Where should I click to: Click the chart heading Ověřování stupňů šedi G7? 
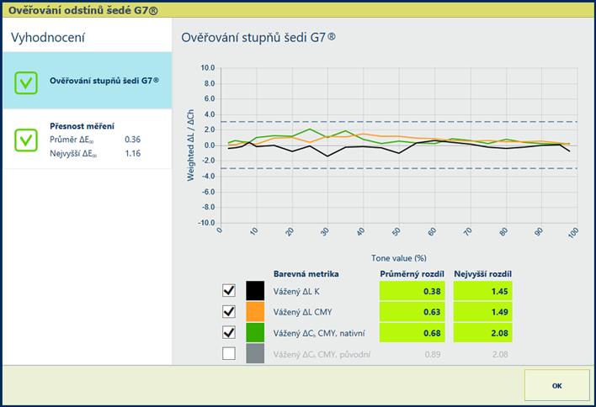pyautogui.click(x=258, y=38)
